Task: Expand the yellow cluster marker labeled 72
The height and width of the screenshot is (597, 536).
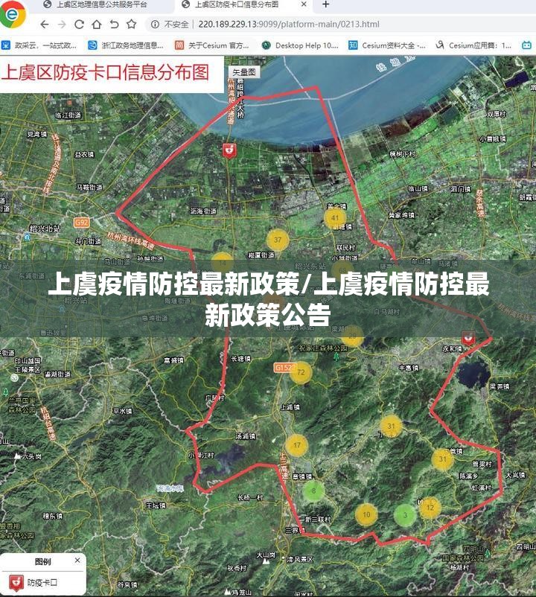Action: coord(301,372)
